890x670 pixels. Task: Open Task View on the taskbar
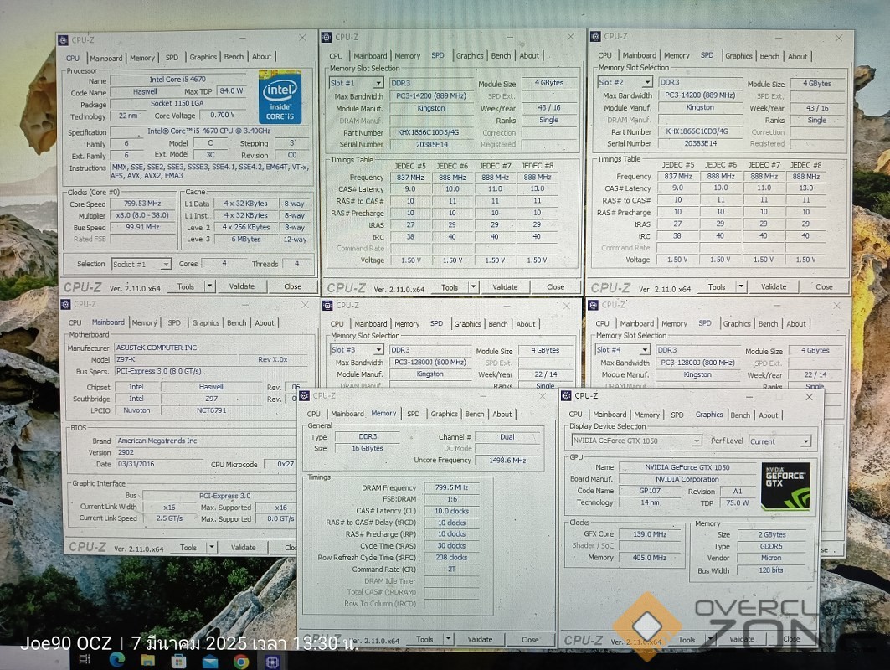(x=85, y=662)
